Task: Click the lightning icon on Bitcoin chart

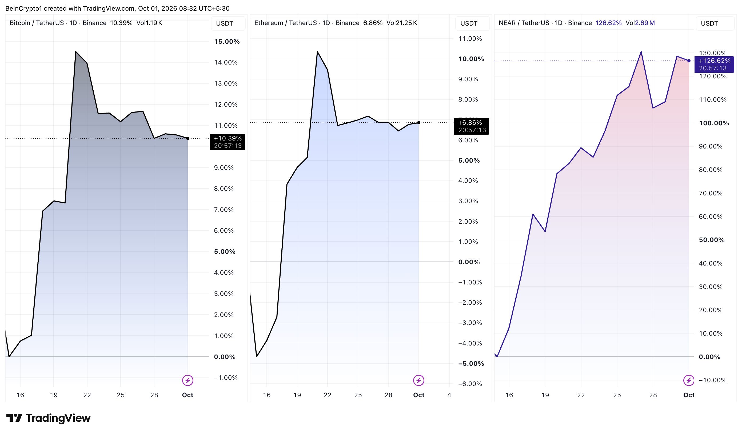Action: coord(188,380)
